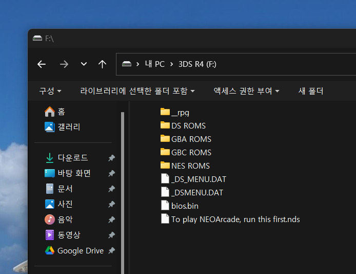
Task: Open 문서 quick access folder
Action: (58, 189)
